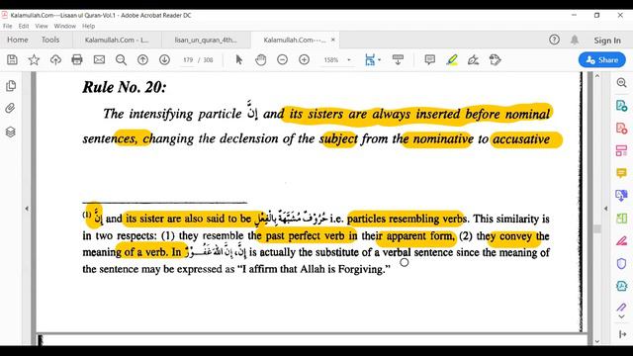Viewport: 633px width, 356px height.
Task: Click the read mode keyboard icon
Action: point(398,59)
